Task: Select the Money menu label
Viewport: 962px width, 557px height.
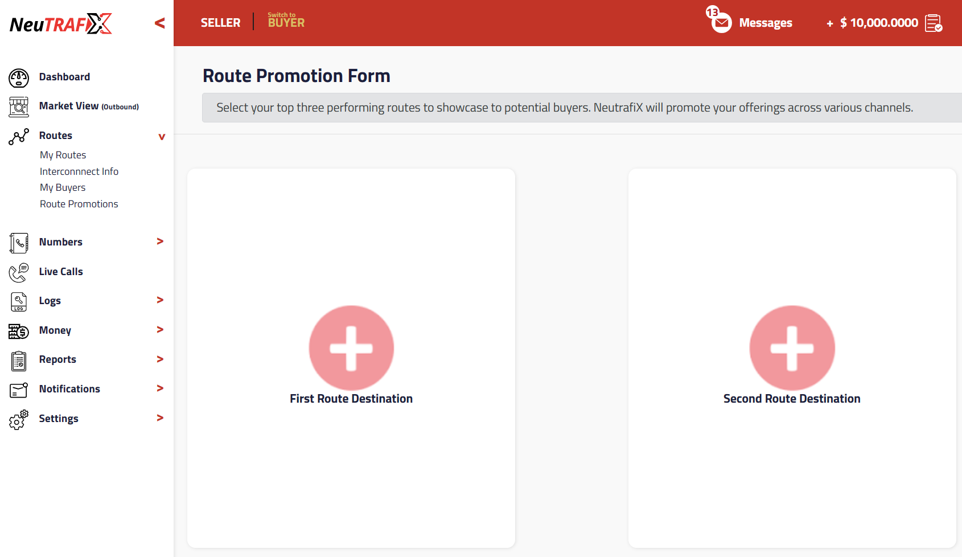Action: (55, 330)
